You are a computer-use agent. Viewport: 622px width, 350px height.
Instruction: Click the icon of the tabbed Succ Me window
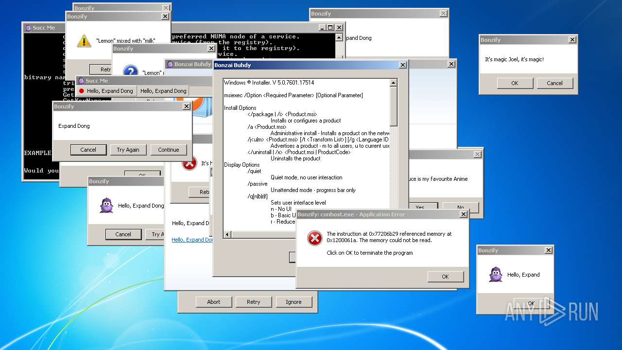click(82, 81)
